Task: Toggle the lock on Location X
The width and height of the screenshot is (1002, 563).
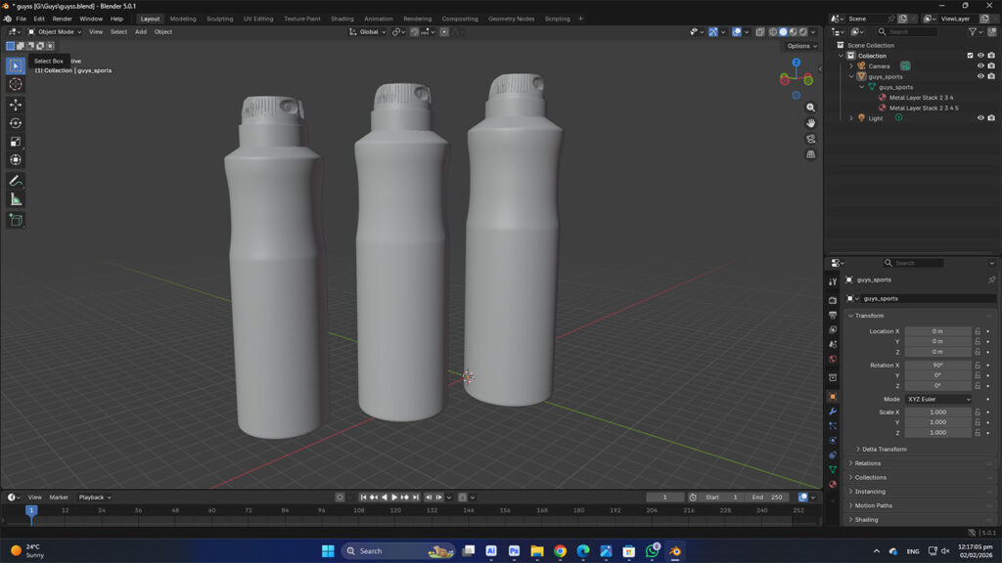Action: 977,331
